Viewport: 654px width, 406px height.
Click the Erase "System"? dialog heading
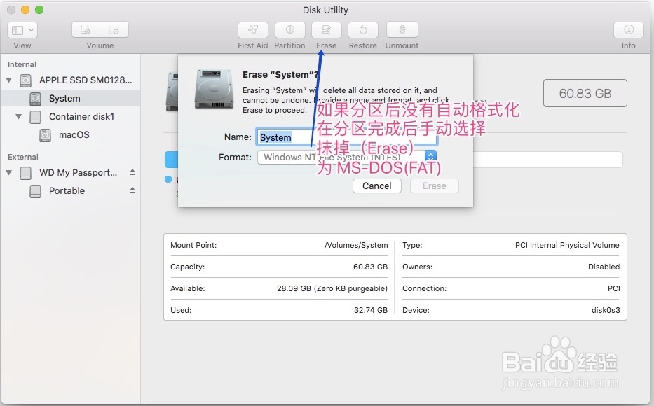click(x=280, y=74)
